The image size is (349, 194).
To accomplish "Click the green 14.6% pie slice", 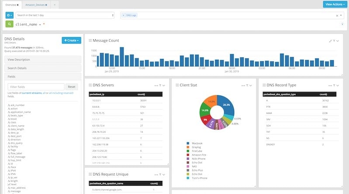I will 204,110.
